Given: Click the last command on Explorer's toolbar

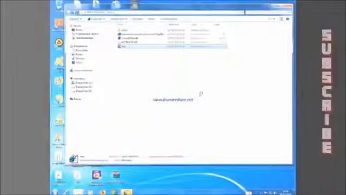Looking at the screenshot, I should pyautogui.click(x=169, y=19).
